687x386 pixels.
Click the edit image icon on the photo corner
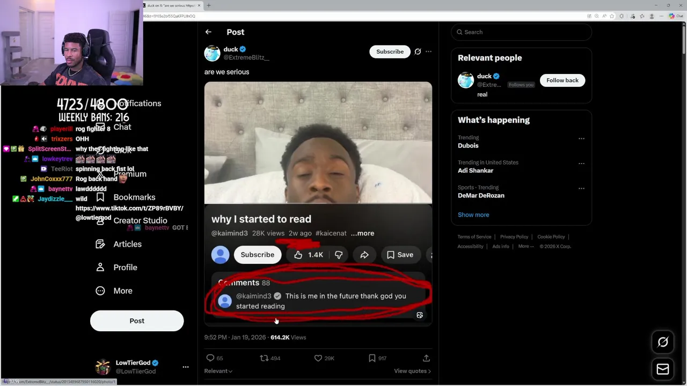(420, 315)
